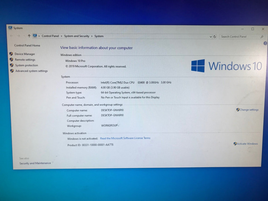The height and width of the screenshot is (201, 268).
Task: Open the help question mark icon
Action: pyautogui.click(x=262, y=44)
